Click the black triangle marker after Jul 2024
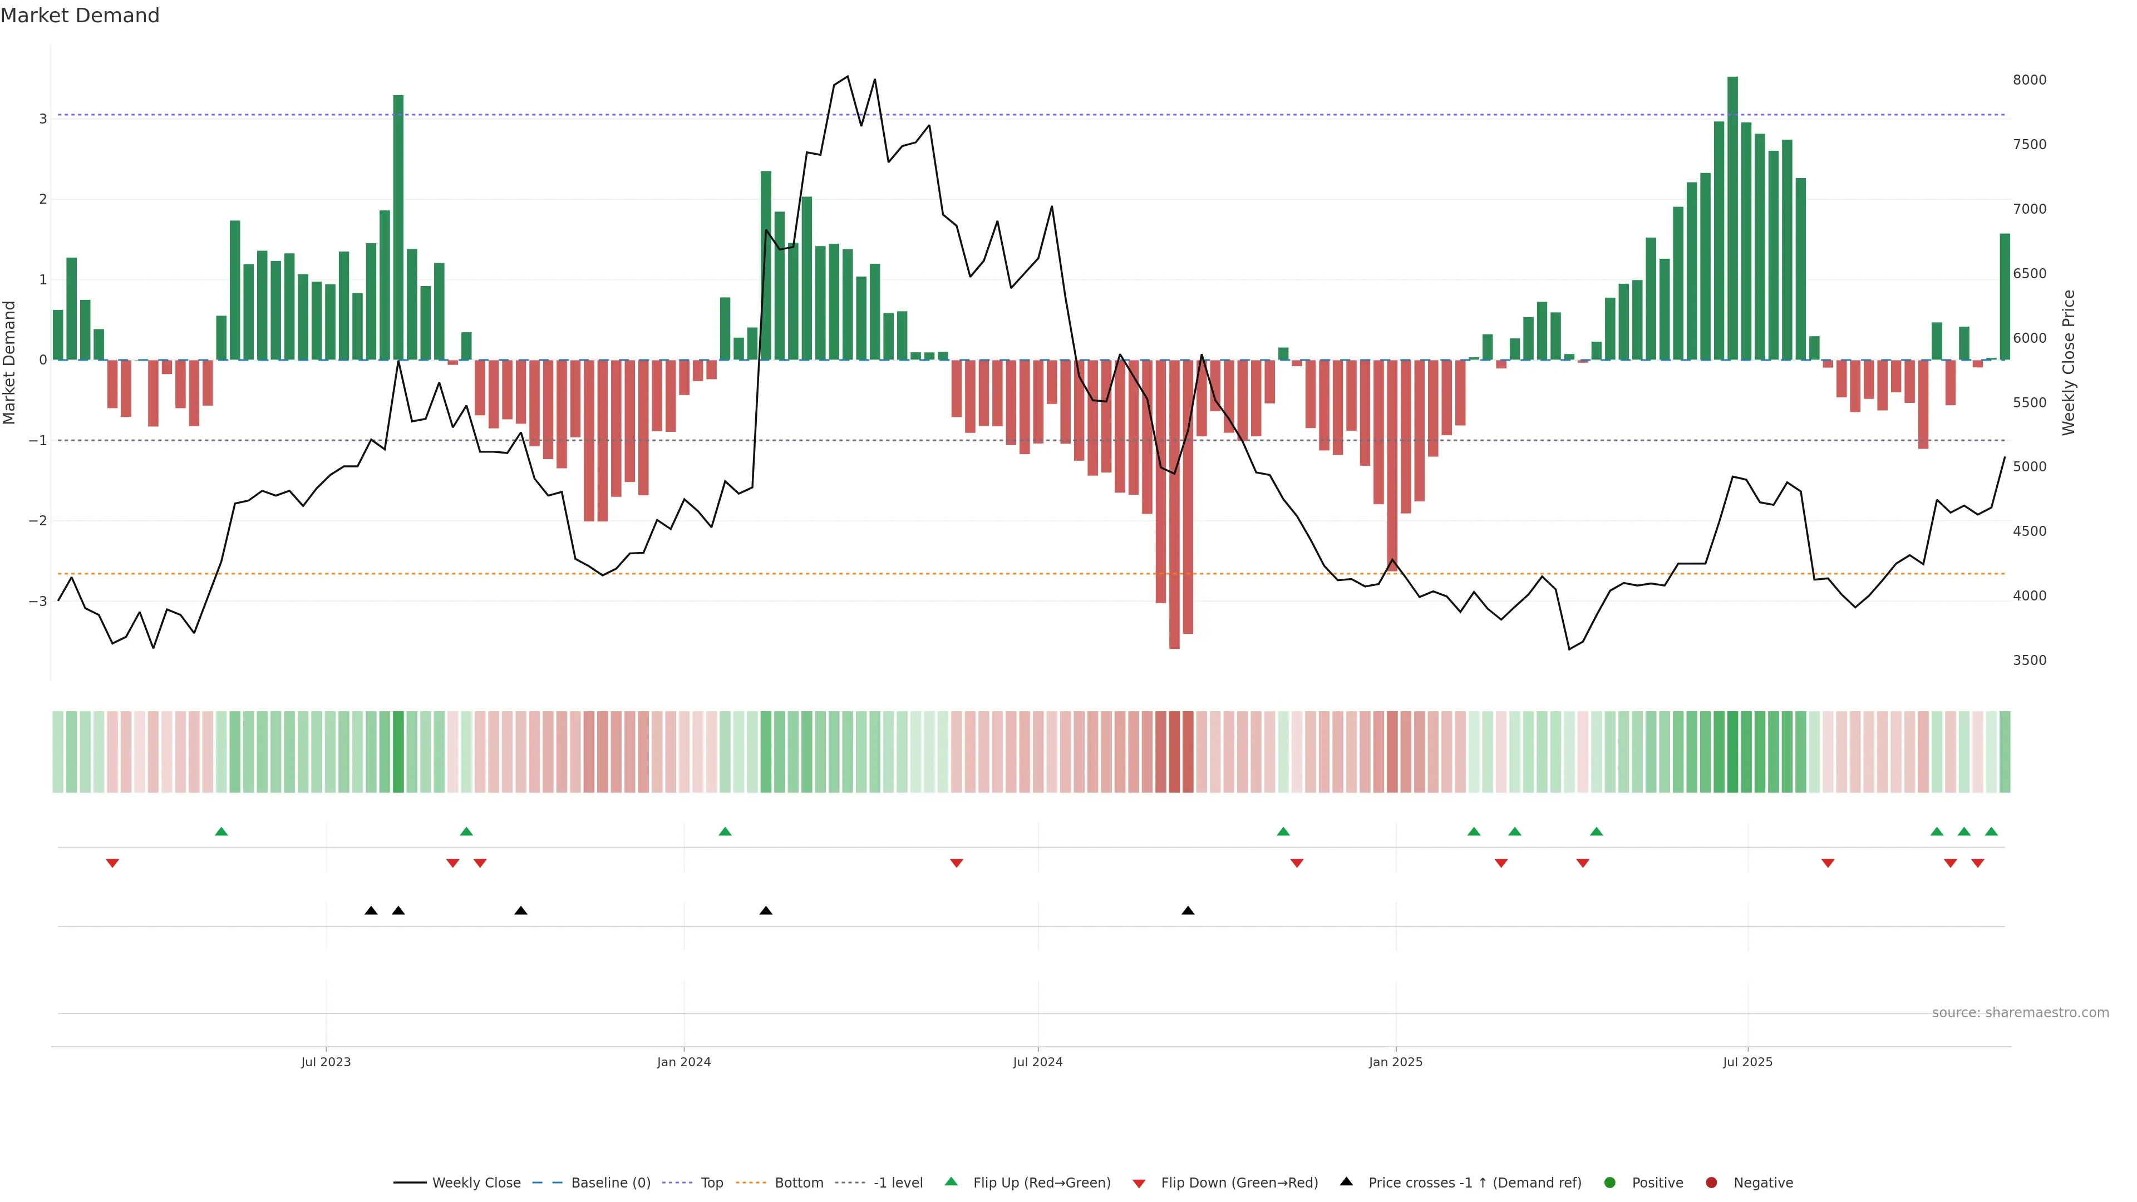2137x1202 pixels. [1188, 911]
